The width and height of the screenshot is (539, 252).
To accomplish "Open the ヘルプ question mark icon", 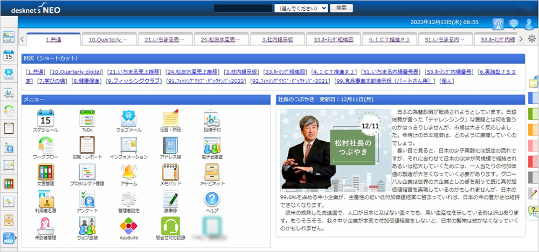I will tap(212, 201).
